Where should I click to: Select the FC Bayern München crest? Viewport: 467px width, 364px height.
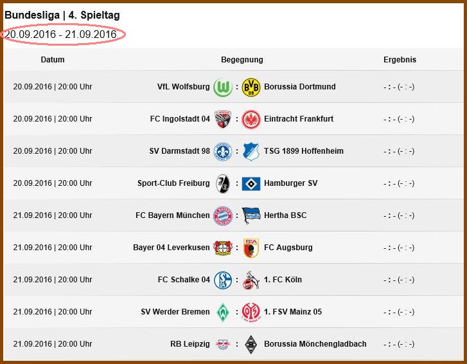click(223, 216)
